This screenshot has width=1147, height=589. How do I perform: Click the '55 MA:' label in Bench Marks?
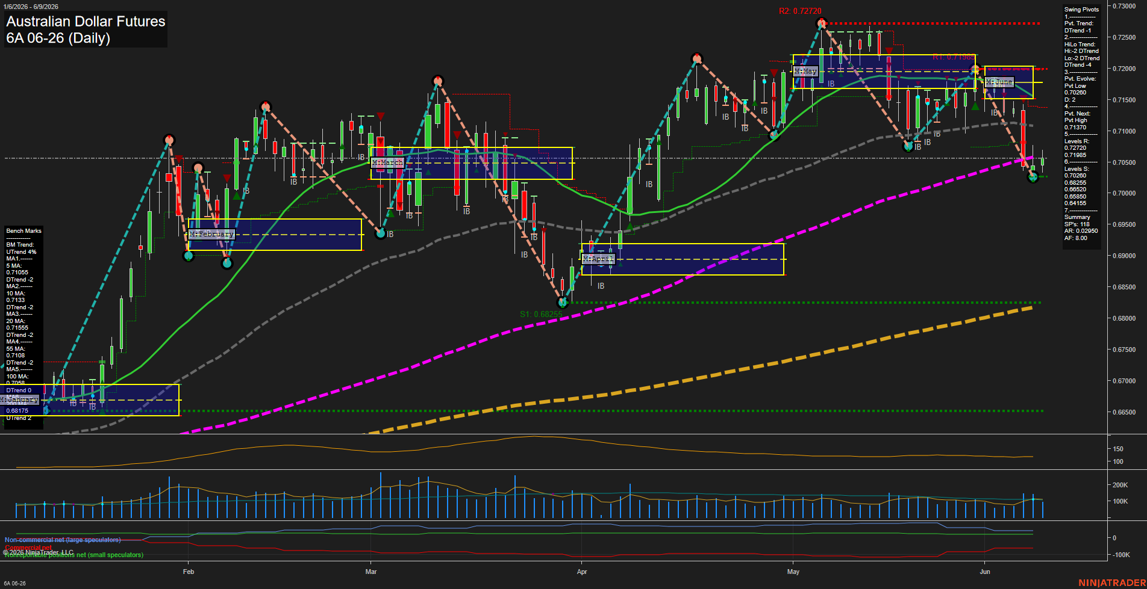click(x=16, y=348)
